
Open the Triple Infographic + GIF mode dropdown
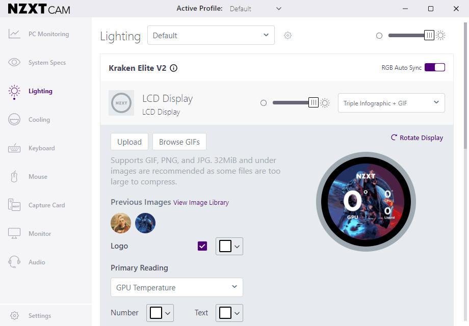click(x=391, y=103)
